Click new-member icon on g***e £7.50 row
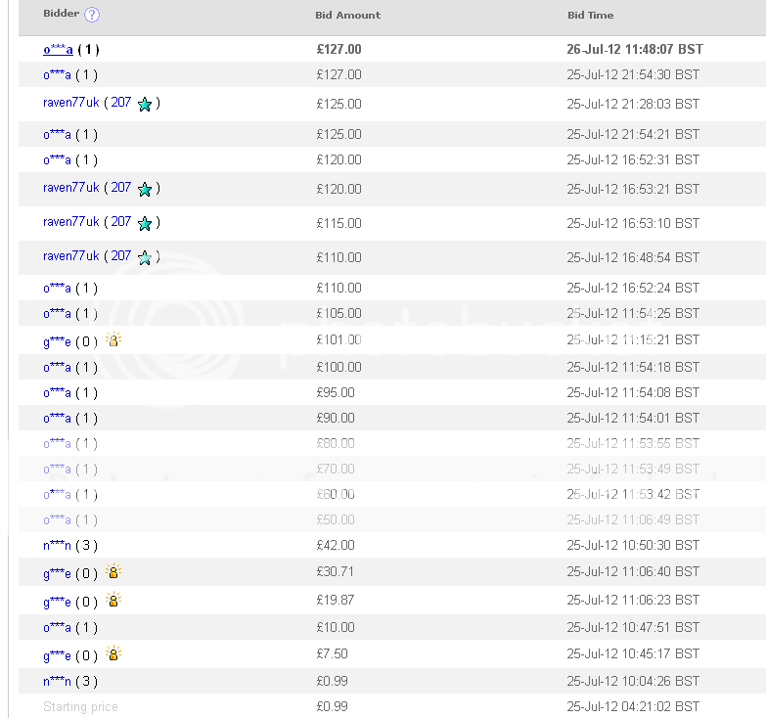This screenshot has height=718, width=766. click(x=113, y=654)
